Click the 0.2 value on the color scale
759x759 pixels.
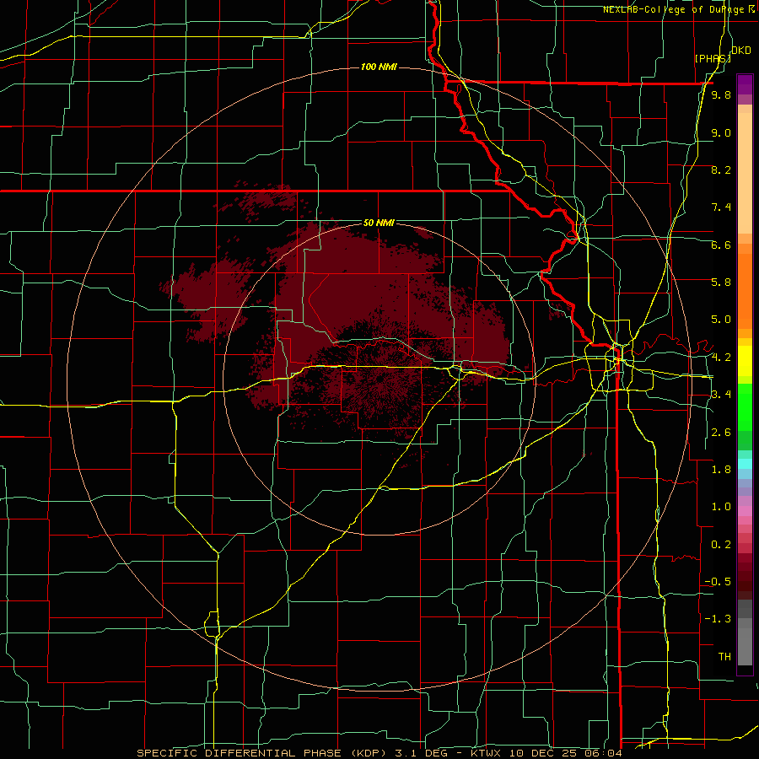(721, 545)
